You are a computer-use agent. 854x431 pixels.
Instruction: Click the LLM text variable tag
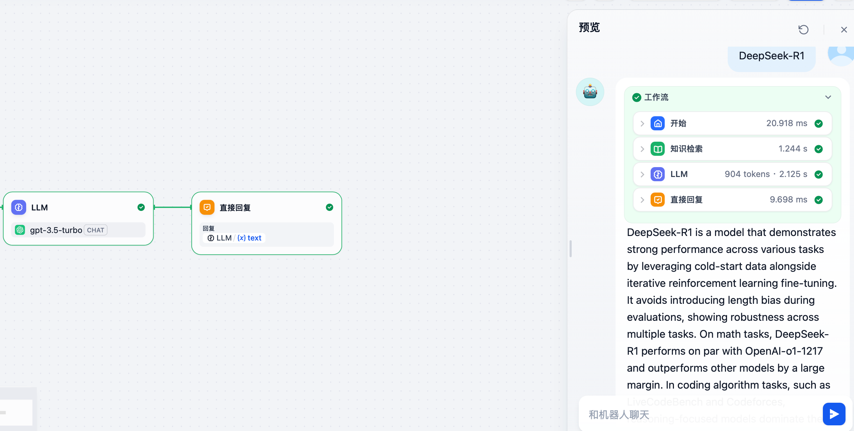click(234, 238)
